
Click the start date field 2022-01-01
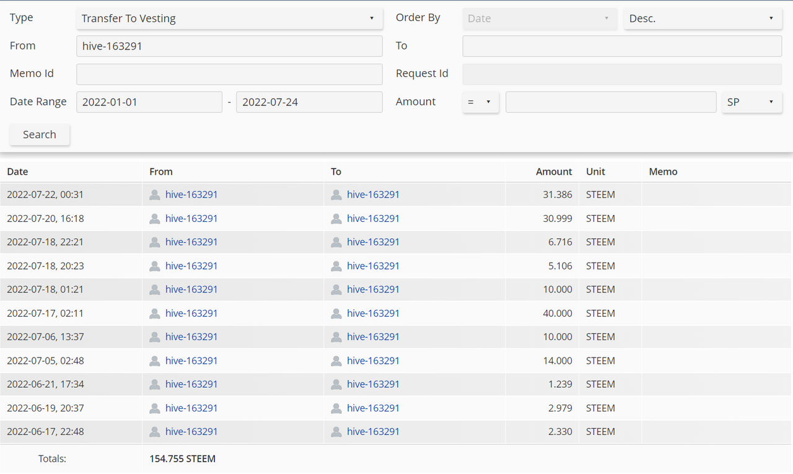coord(149,102)
